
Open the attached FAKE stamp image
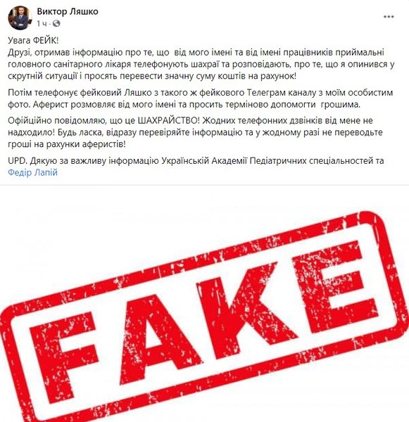(x=204, y=304)
